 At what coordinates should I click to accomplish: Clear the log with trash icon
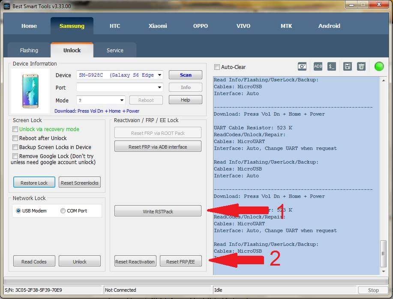coord(361,66)
